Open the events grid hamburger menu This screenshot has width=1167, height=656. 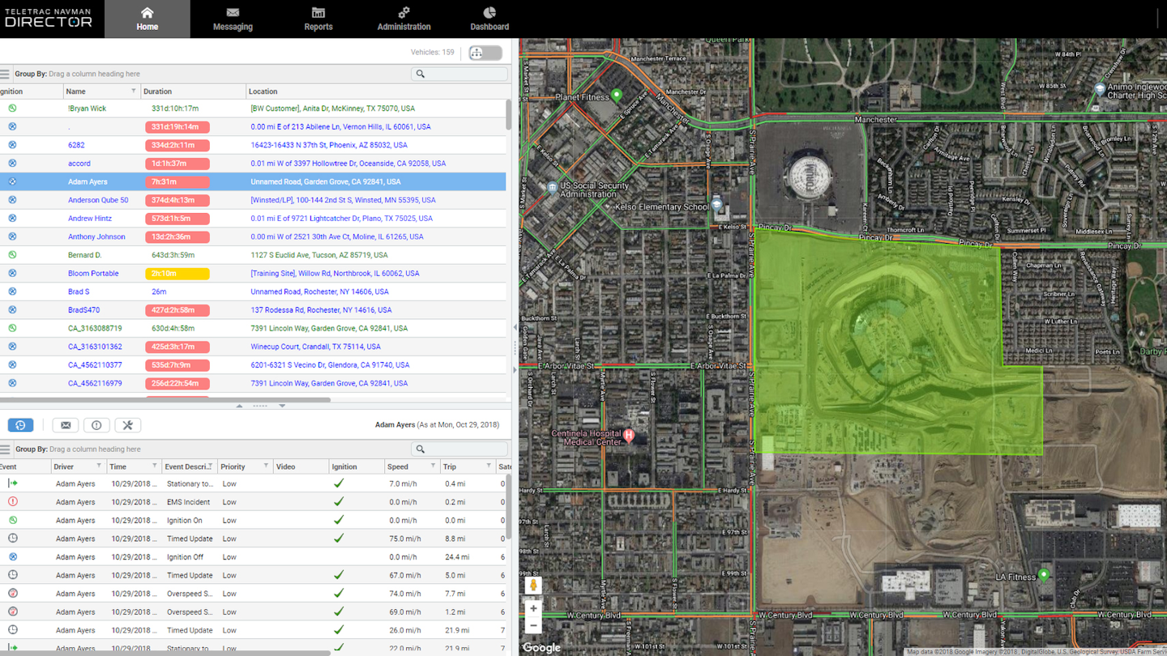click(5, 449)
